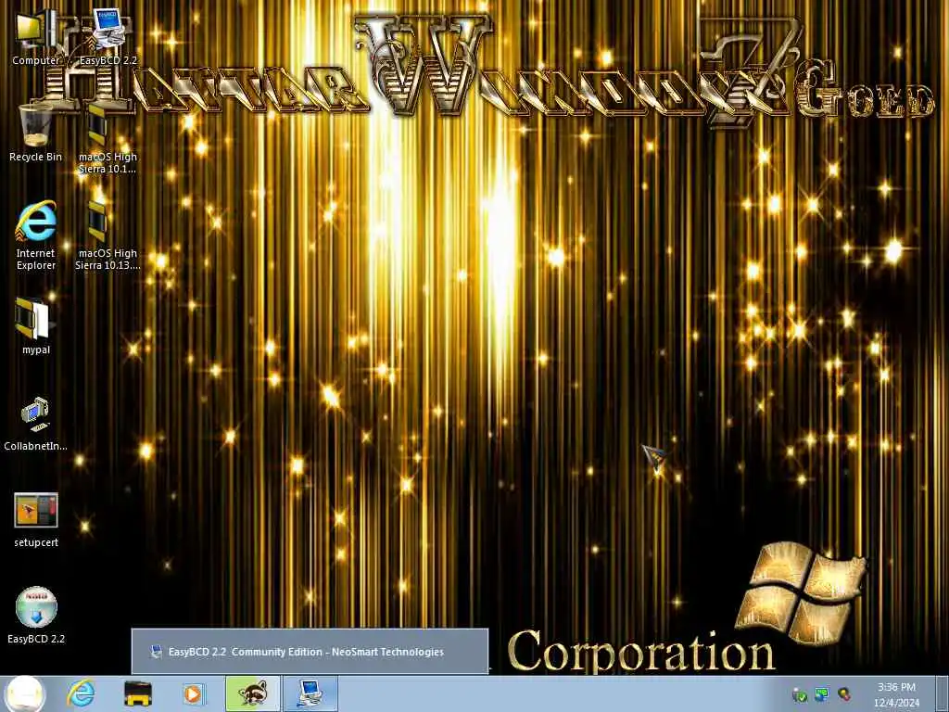The image size is (949, 712).
Task: Open the clock showing 3:36 PM
Action: 896,694
